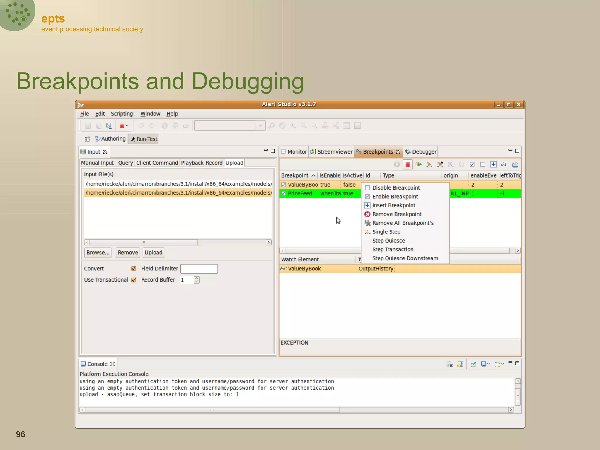Toggle the PriceFeed breakpoint checkbox
This screenshot has width=600, height=450.
[283, 193]
